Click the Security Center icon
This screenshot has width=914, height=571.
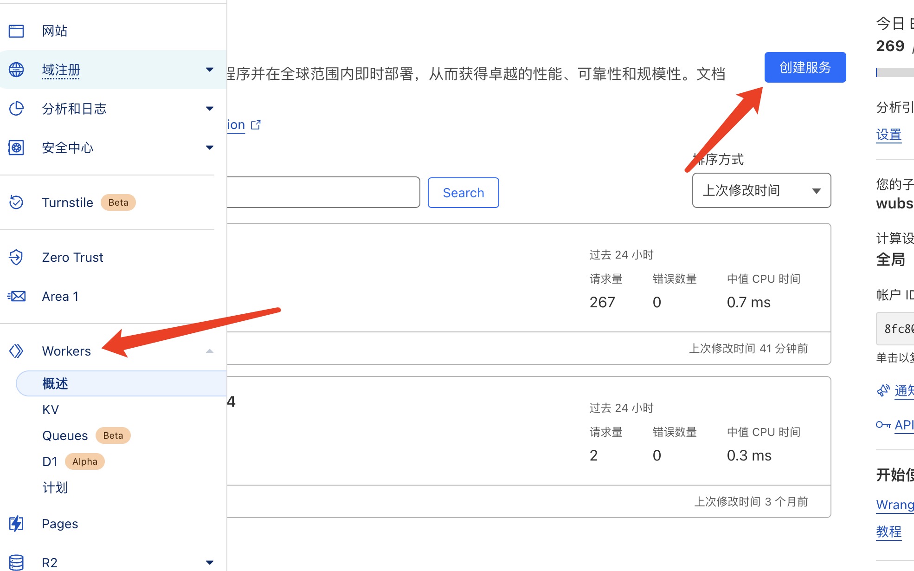[x=16, y=148]
